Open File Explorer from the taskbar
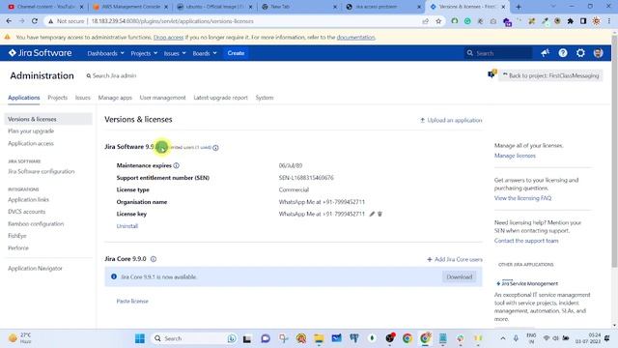The image size is (618, 348). pyautogui.click(x=319, y=338)
